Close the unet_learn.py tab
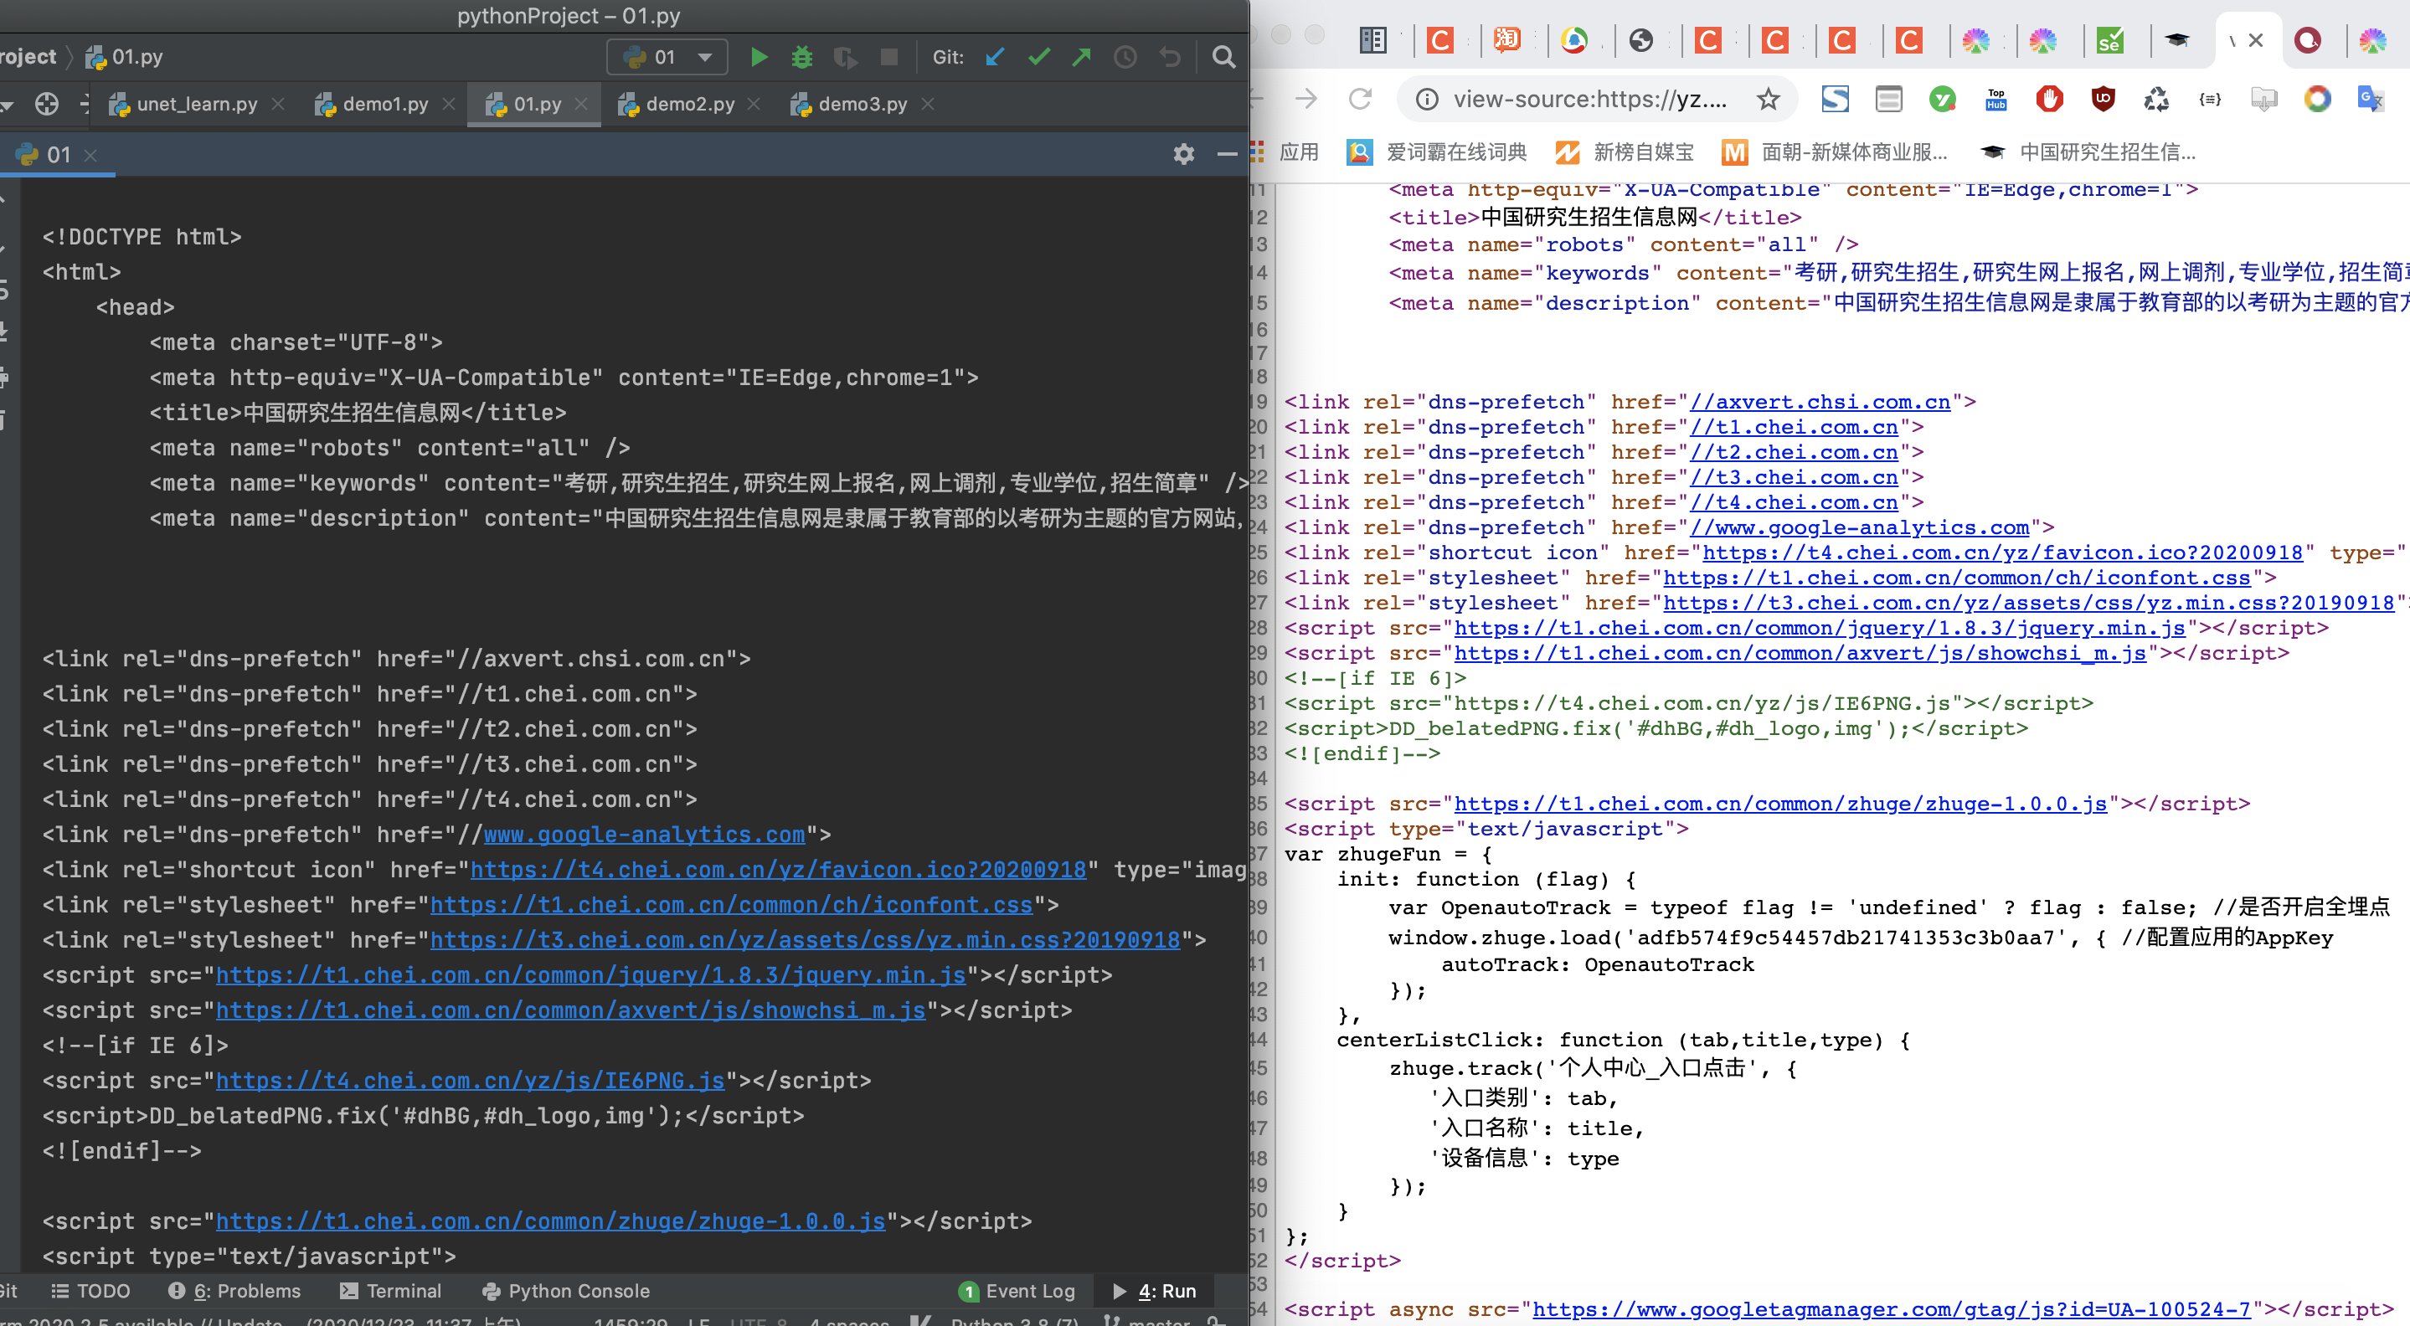This screenshot has height=1326, width=2410. [x=278, y=104]
